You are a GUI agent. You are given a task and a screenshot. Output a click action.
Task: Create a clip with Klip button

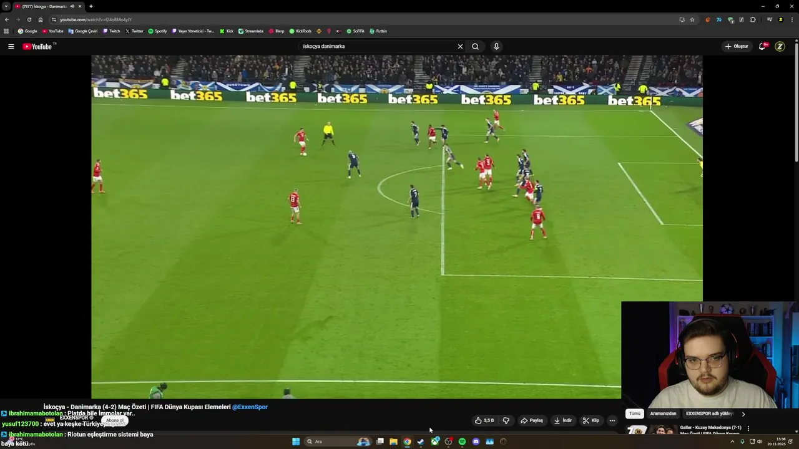[591, 420]
